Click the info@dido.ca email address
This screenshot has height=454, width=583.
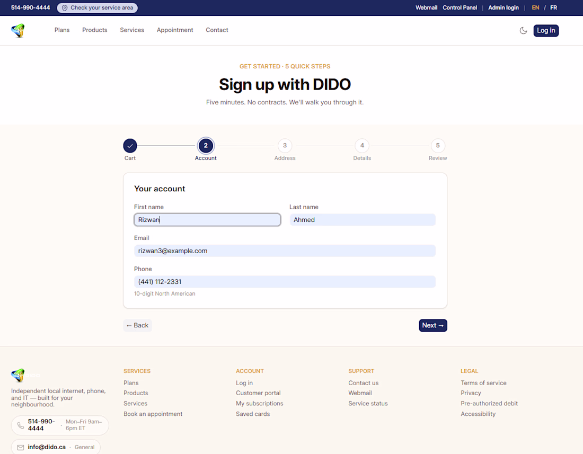(47, 447)
